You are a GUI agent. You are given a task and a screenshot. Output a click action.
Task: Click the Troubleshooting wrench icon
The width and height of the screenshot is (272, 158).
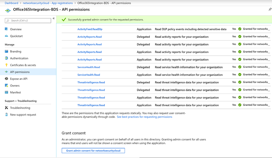point(6,107)
